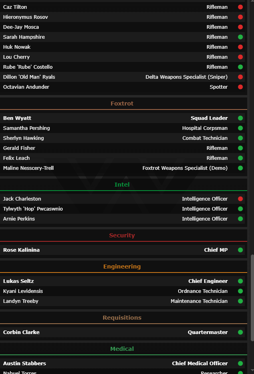This screenshot has width=254, height=374.
Task: Click green status dot for Ben Wyatt
Action: (x=240, y=118)
